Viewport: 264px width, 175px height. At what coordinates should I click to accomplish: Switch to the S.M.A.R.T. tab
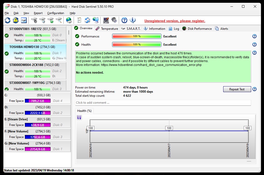click(x=131, y=29)
